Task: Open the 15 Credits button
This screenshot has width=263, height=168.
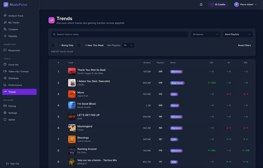Action: (x=218, y=4)
